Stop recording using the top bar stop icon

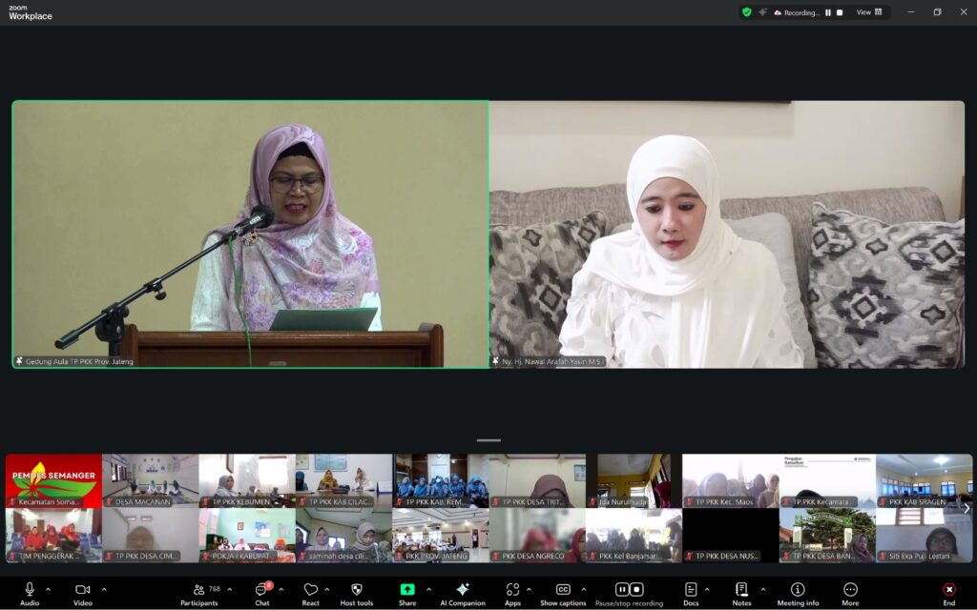coord(840,12)
